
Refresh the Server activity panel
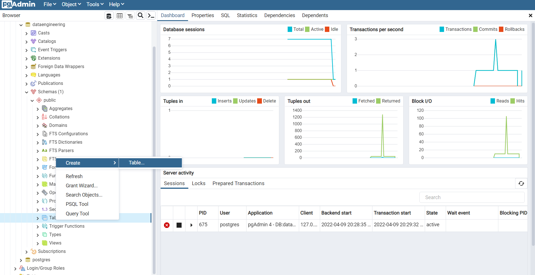click(521, 183)
